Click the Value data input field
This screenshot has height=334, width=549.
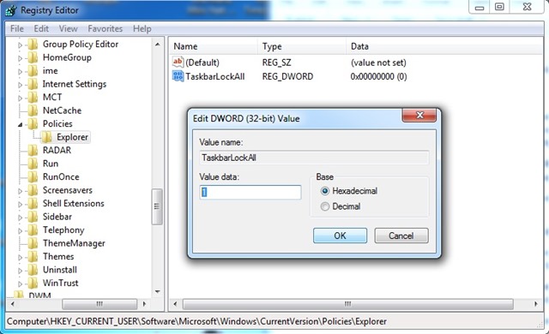[x=250, y=192]
